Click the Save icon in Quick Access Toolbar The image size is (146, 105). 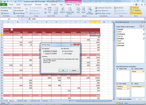click(x=4, y=1)
